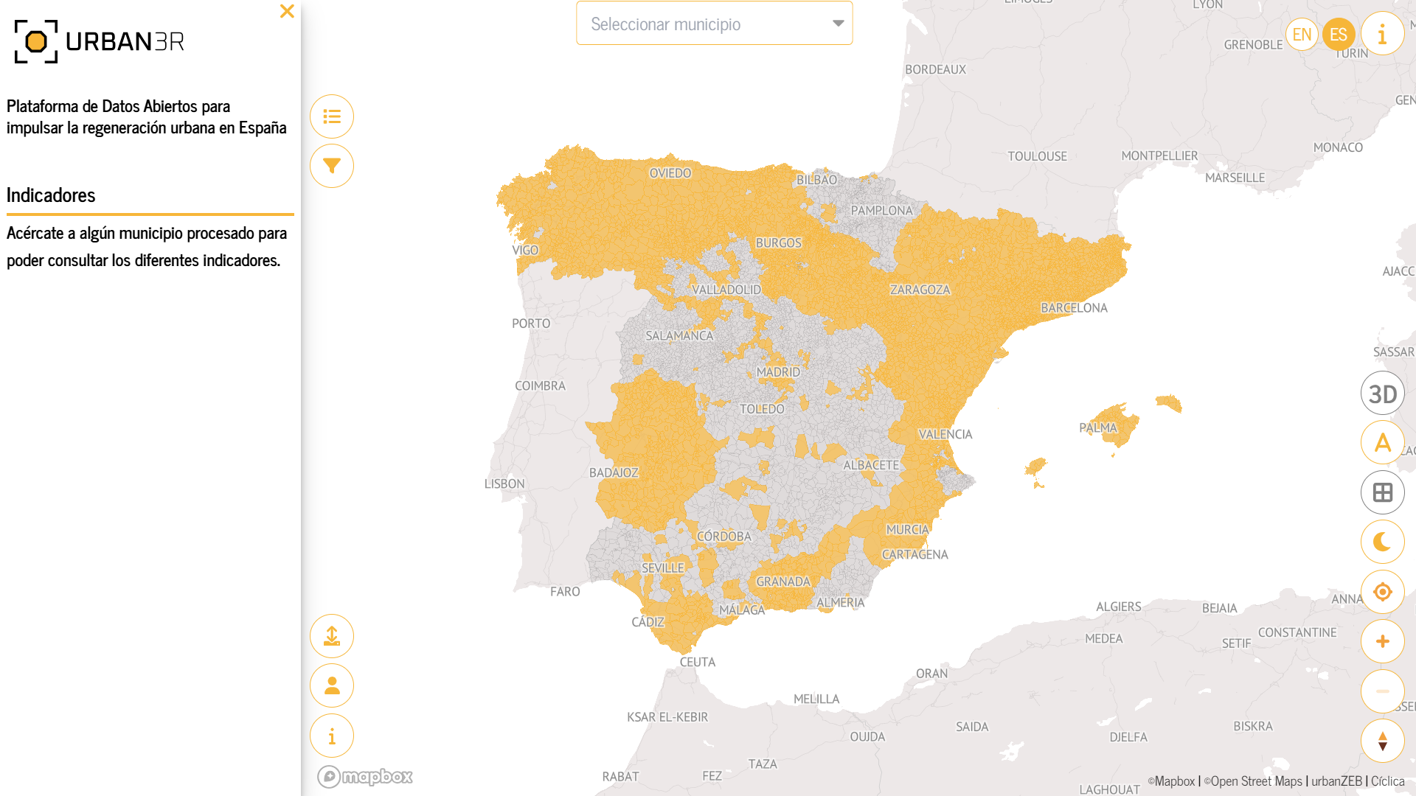Switch language to ES
1416x796 pixels.
1339,35
